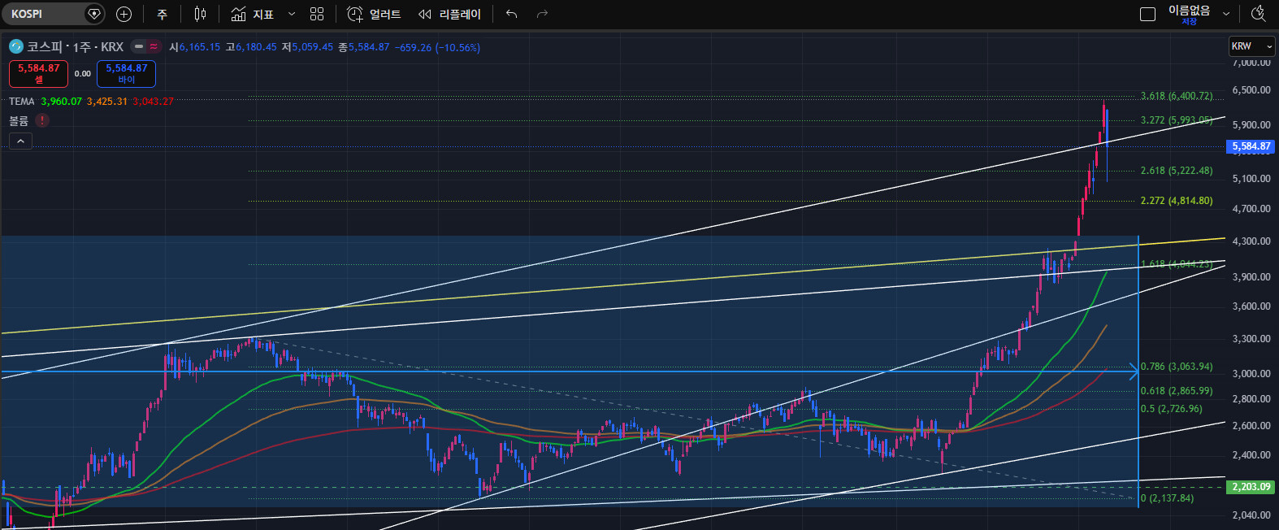This screenshot has width=1279, height=530.
Task: Collapse the indicator legend with chevron
Action: 20,141
